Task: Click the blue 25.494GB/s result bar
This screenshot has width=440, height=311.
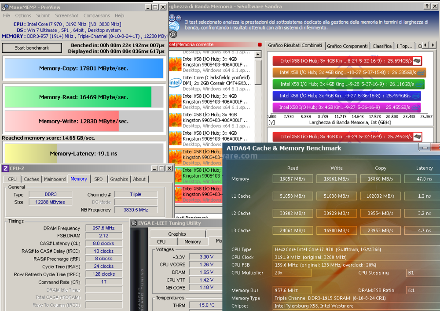Action: pos(347,96)
